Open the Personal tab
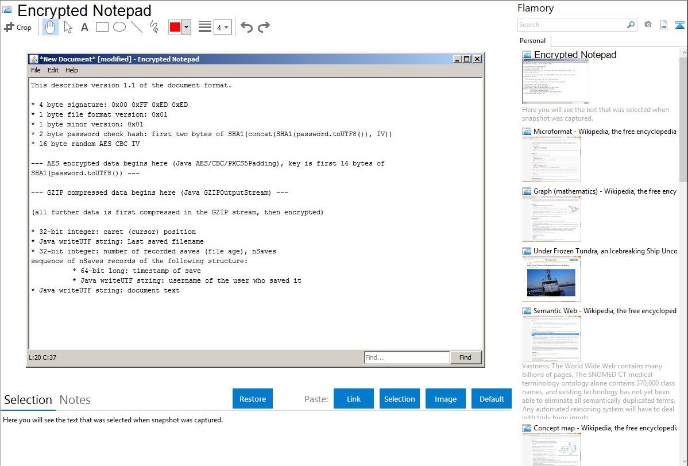This screenshot has height=466, width=688. pos(533,40)
